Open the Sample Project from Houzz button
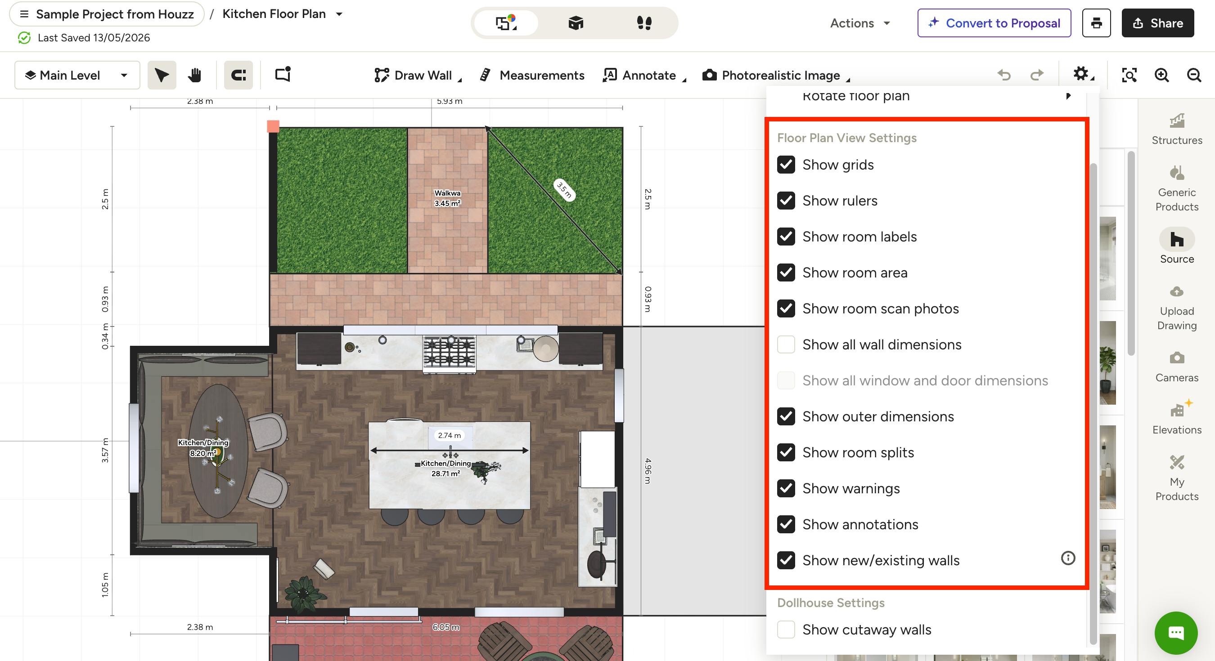Viewport: 1215px width, 661px height. click(x=107, y=14)
